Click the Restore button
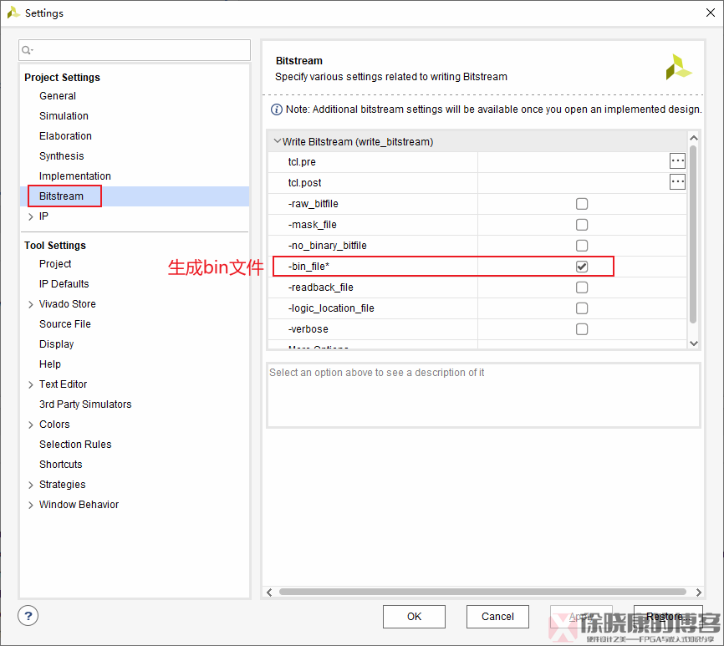Image resolution: width=724 pixels, height=646 pixels. (668, 617)
